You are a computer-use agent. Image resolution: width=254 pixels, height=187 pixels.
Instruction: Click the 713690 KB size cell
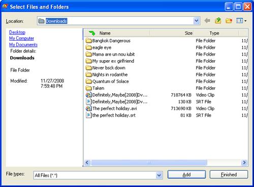181,109
